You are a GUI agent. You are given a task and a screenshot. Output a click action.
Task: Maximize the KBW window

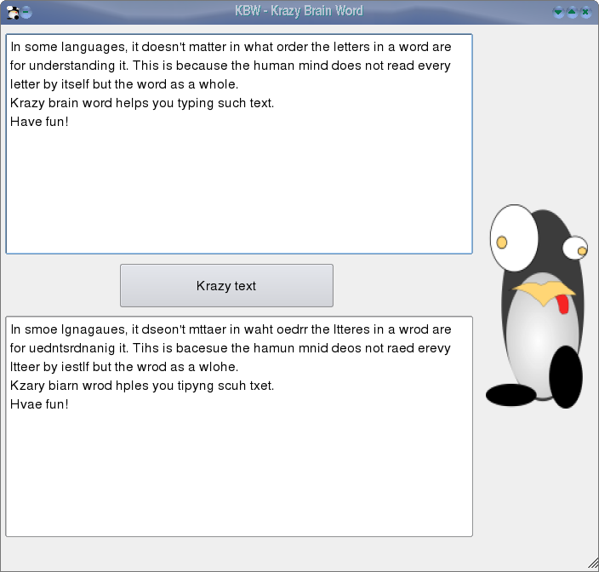pos(572,12)
